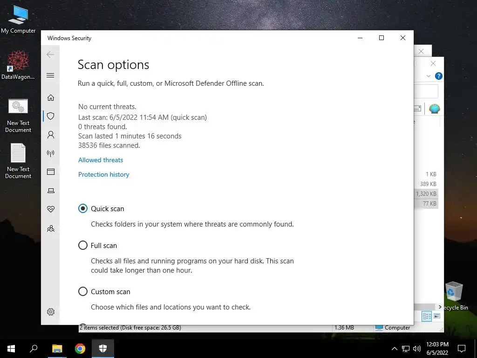Select the Recycle Bin desktop icon
This screenshot has height=358, width=477.
(x=455, y=296)
